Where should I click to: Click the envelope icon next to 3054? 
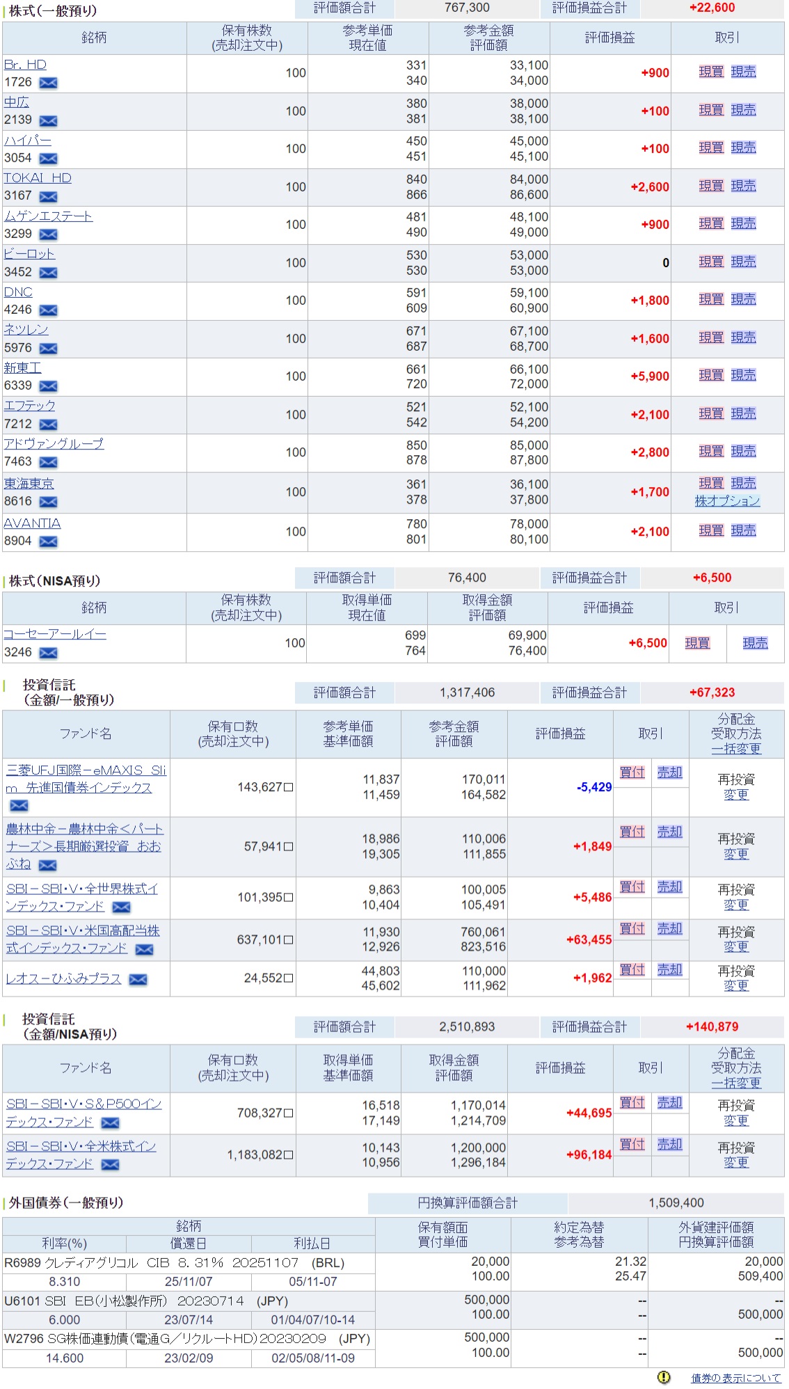48,159
